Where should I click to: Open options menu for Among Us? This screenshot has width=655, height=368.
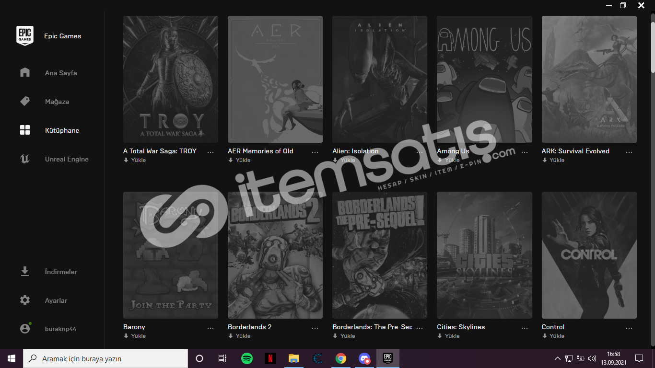click(x=524, y=151)
